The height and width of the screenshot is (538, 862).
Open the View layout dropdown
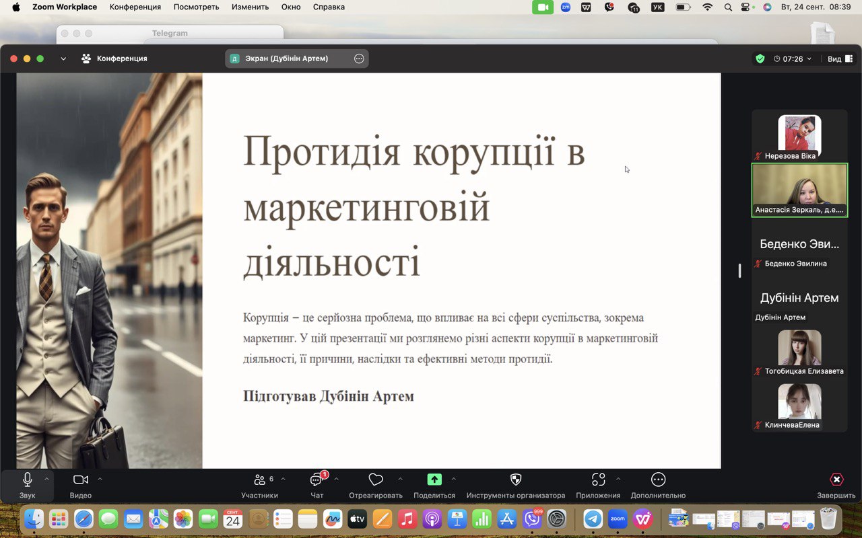[839, 59]
